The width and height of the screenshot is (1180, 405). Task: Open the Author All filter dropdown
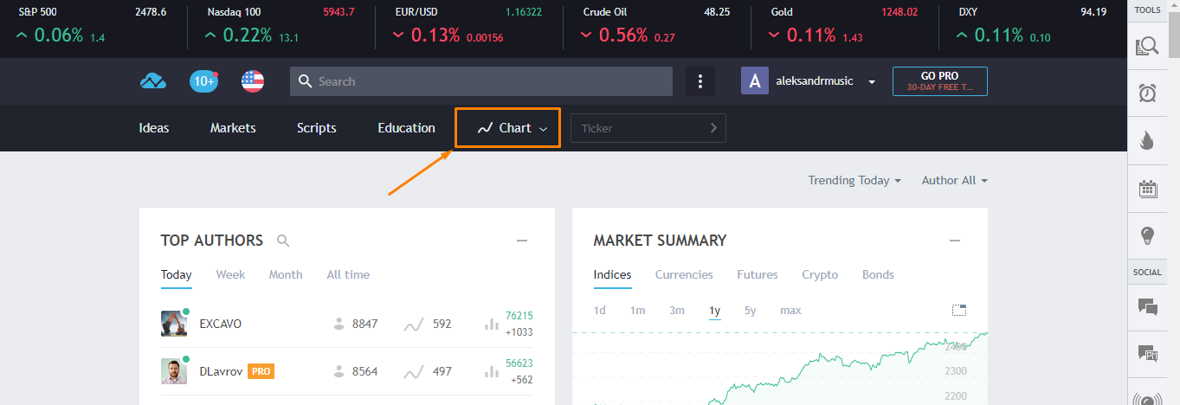pyautogui.click(x=954, y=180)
